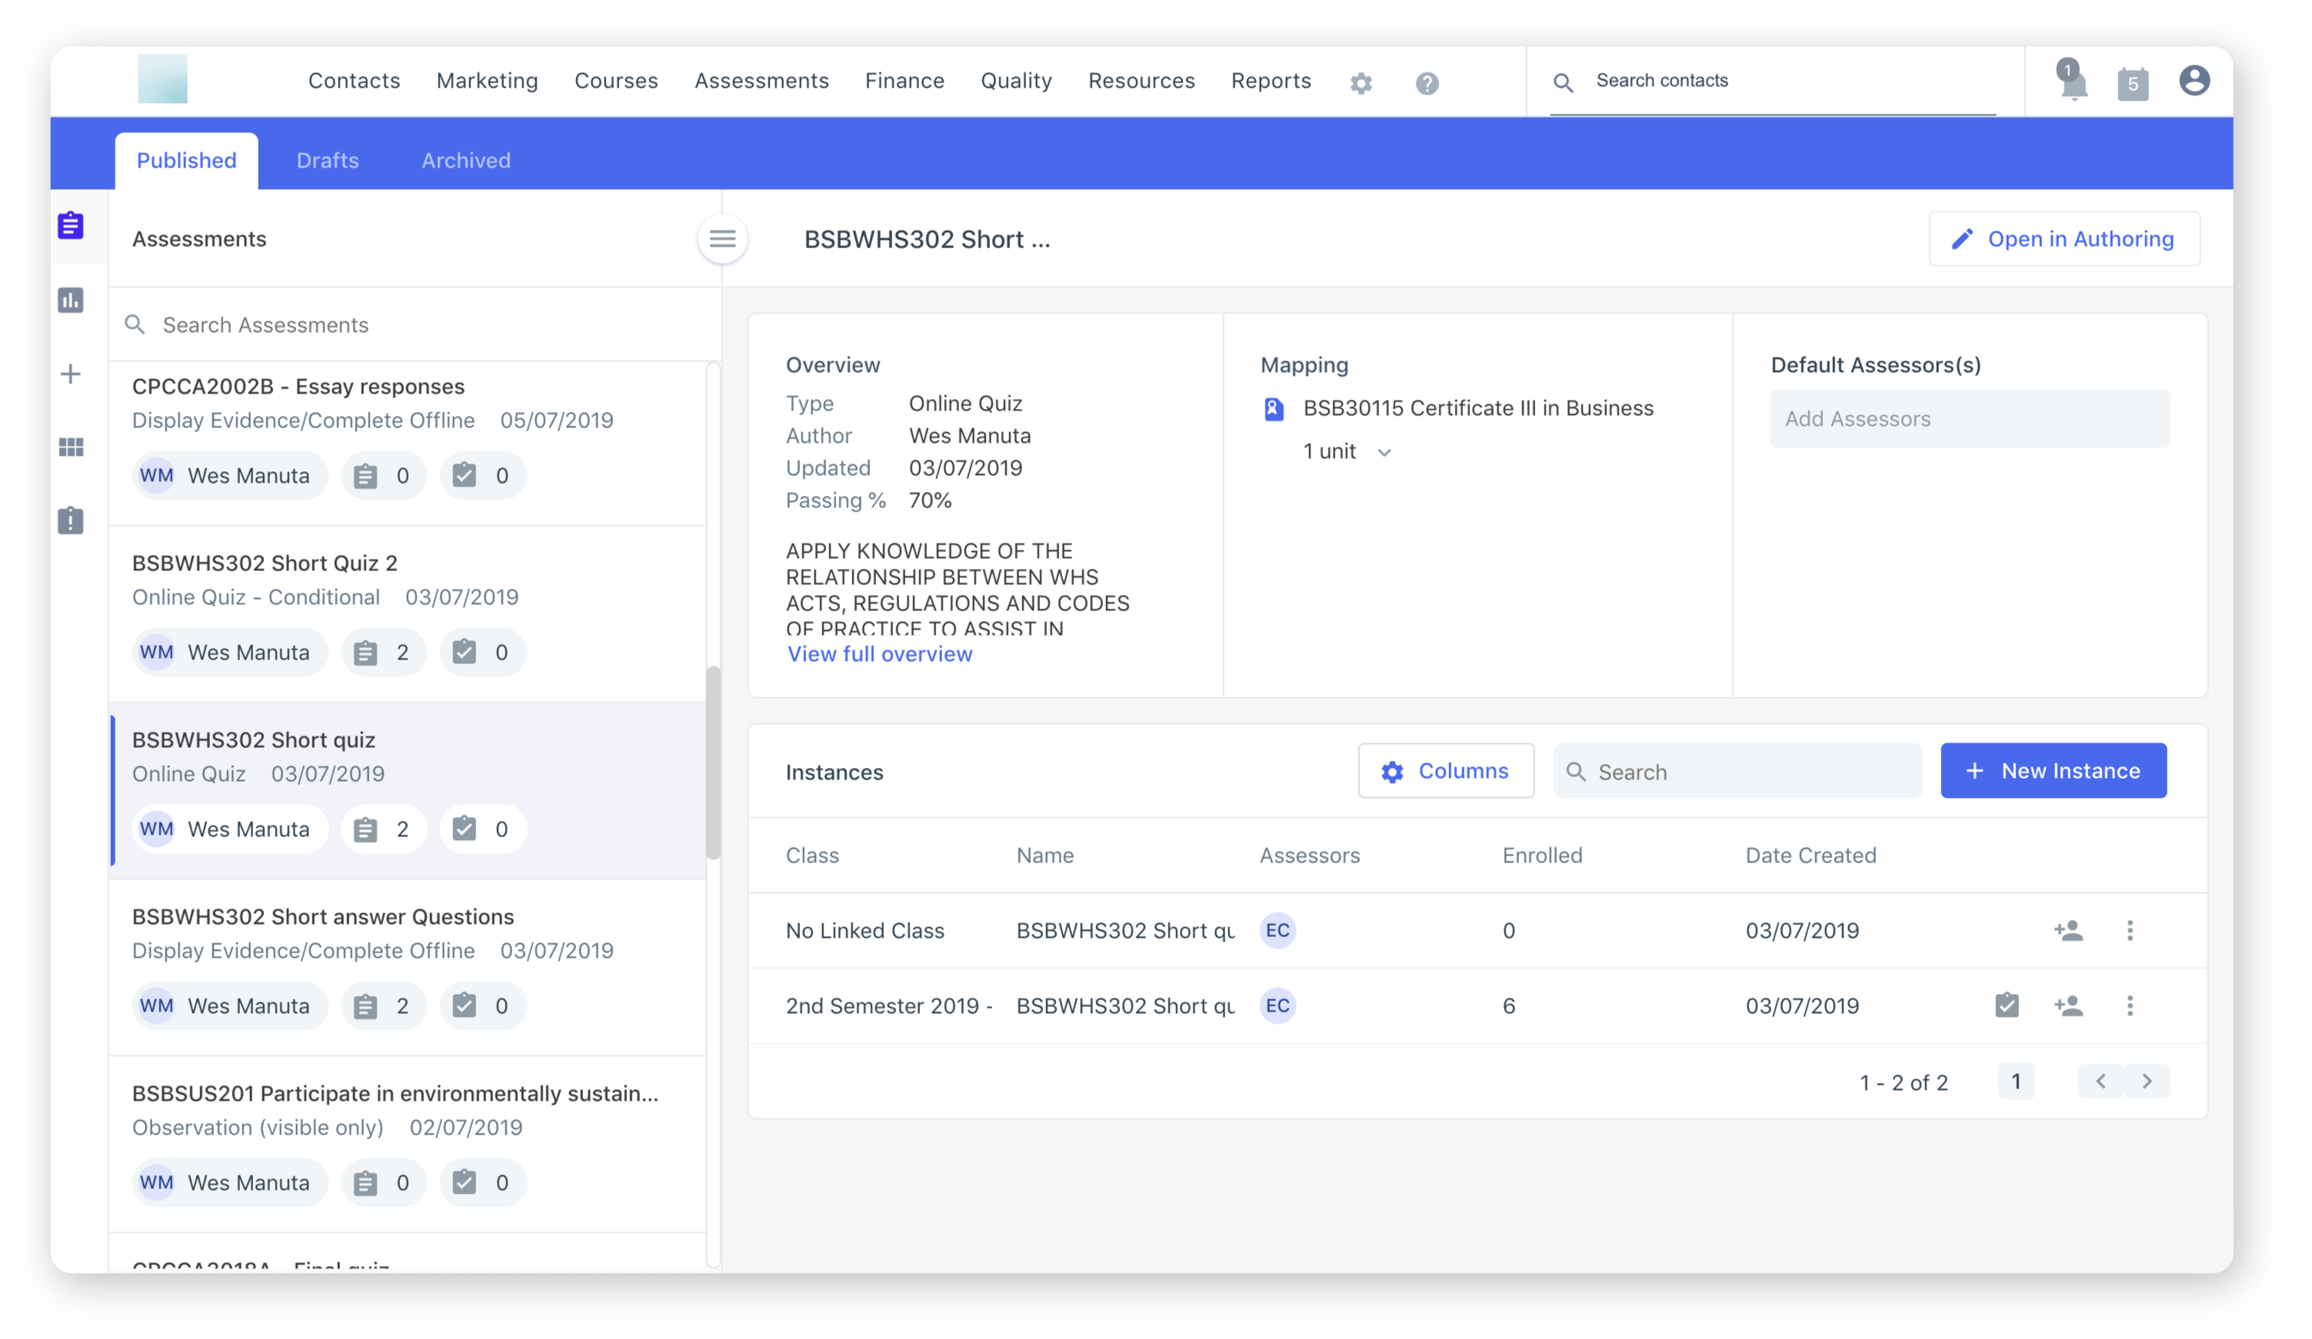
Task: Click the help question mark icon
Action: 1427,84
